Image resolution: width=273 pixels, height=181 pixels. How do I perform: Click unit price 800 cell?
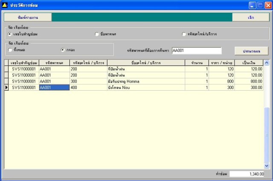(x=222, y=81)
